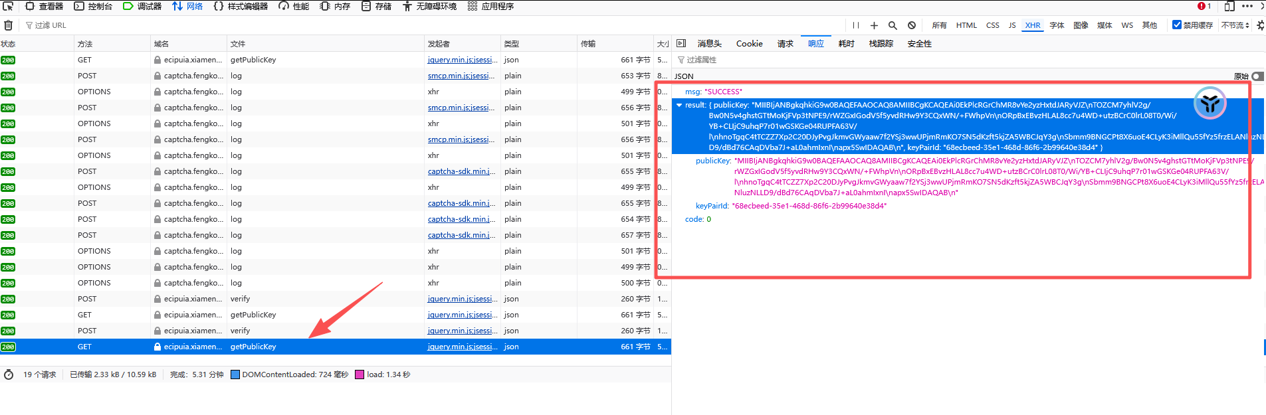Sort by the 传输 column header
This screenshot has width=1266, height=415.
click(x=615, y=44)
